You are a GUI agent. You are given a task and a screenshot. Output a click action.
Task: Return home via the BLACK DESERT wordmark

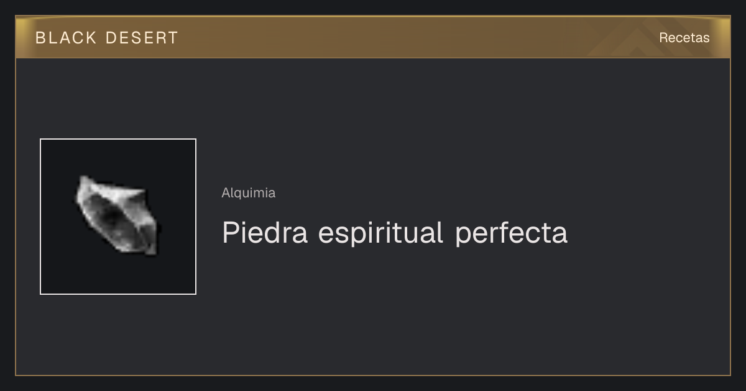point(107,38)
